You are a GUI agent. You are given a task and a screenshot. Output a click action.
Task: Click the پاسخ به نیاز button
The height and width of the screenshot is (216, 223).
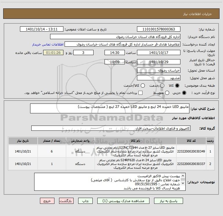click(x=169, y=201)
